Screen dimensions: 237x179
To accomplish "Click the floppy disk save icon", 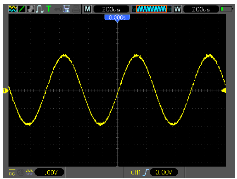I will point(67,9).
